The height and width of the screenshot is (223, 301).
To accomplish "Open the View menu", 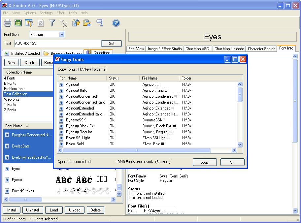I will (16, 13).
